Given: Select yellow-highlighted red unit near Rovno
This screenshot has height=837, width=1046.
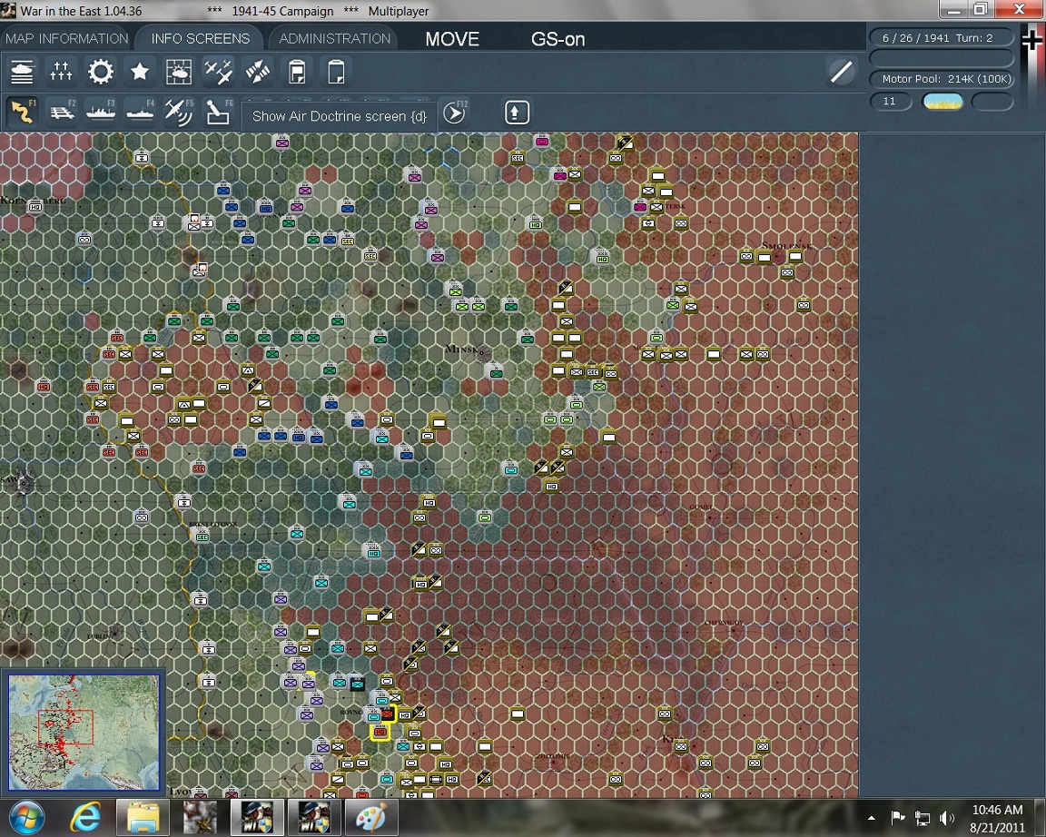Looking at the screenshot, I should pyautogui.click(x=388, y=714).
